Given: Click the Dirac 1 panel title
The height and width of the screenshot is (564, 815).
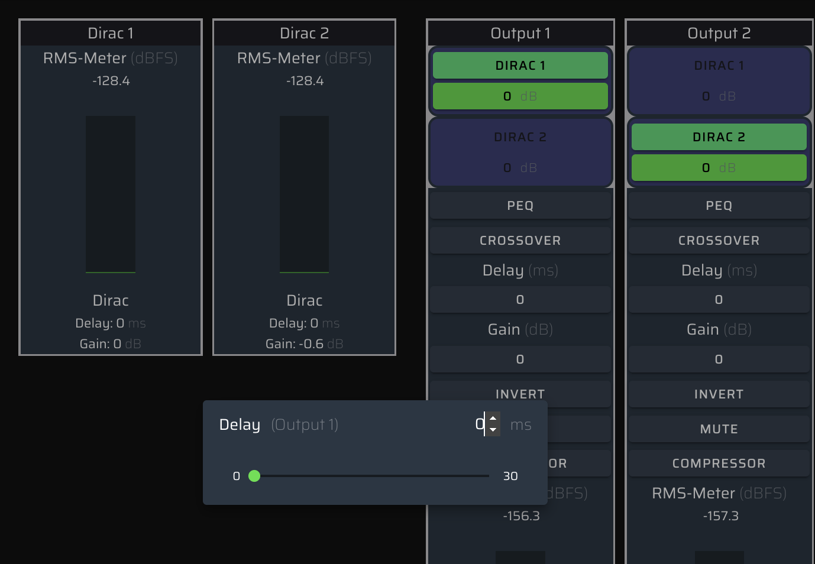Looking at the screenshot, I should (111, 33).
